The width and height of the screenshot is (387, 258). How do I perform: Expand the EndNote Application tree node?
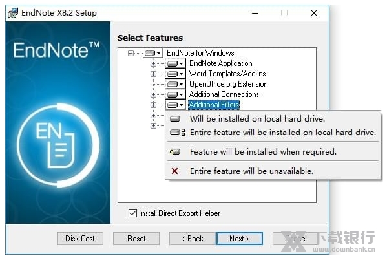[x=153, y=63]
